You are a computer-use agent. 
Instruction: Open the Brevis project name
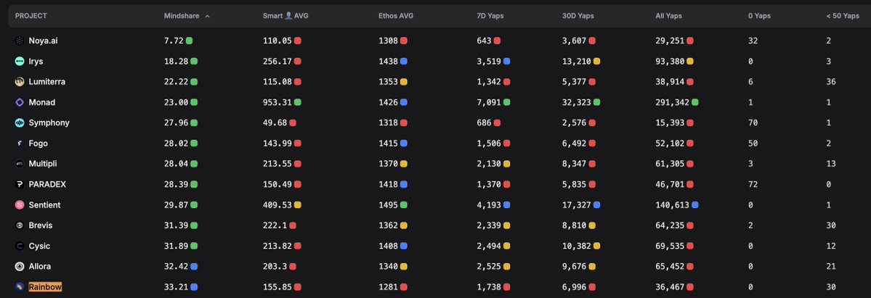click(41, 225)
